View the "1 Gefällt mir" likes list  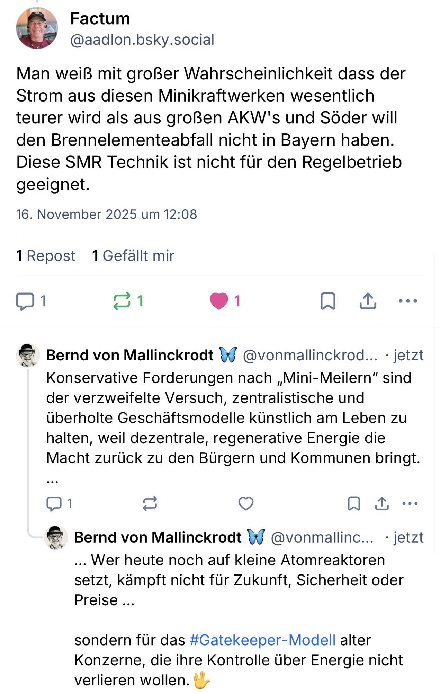coord(133,256)
